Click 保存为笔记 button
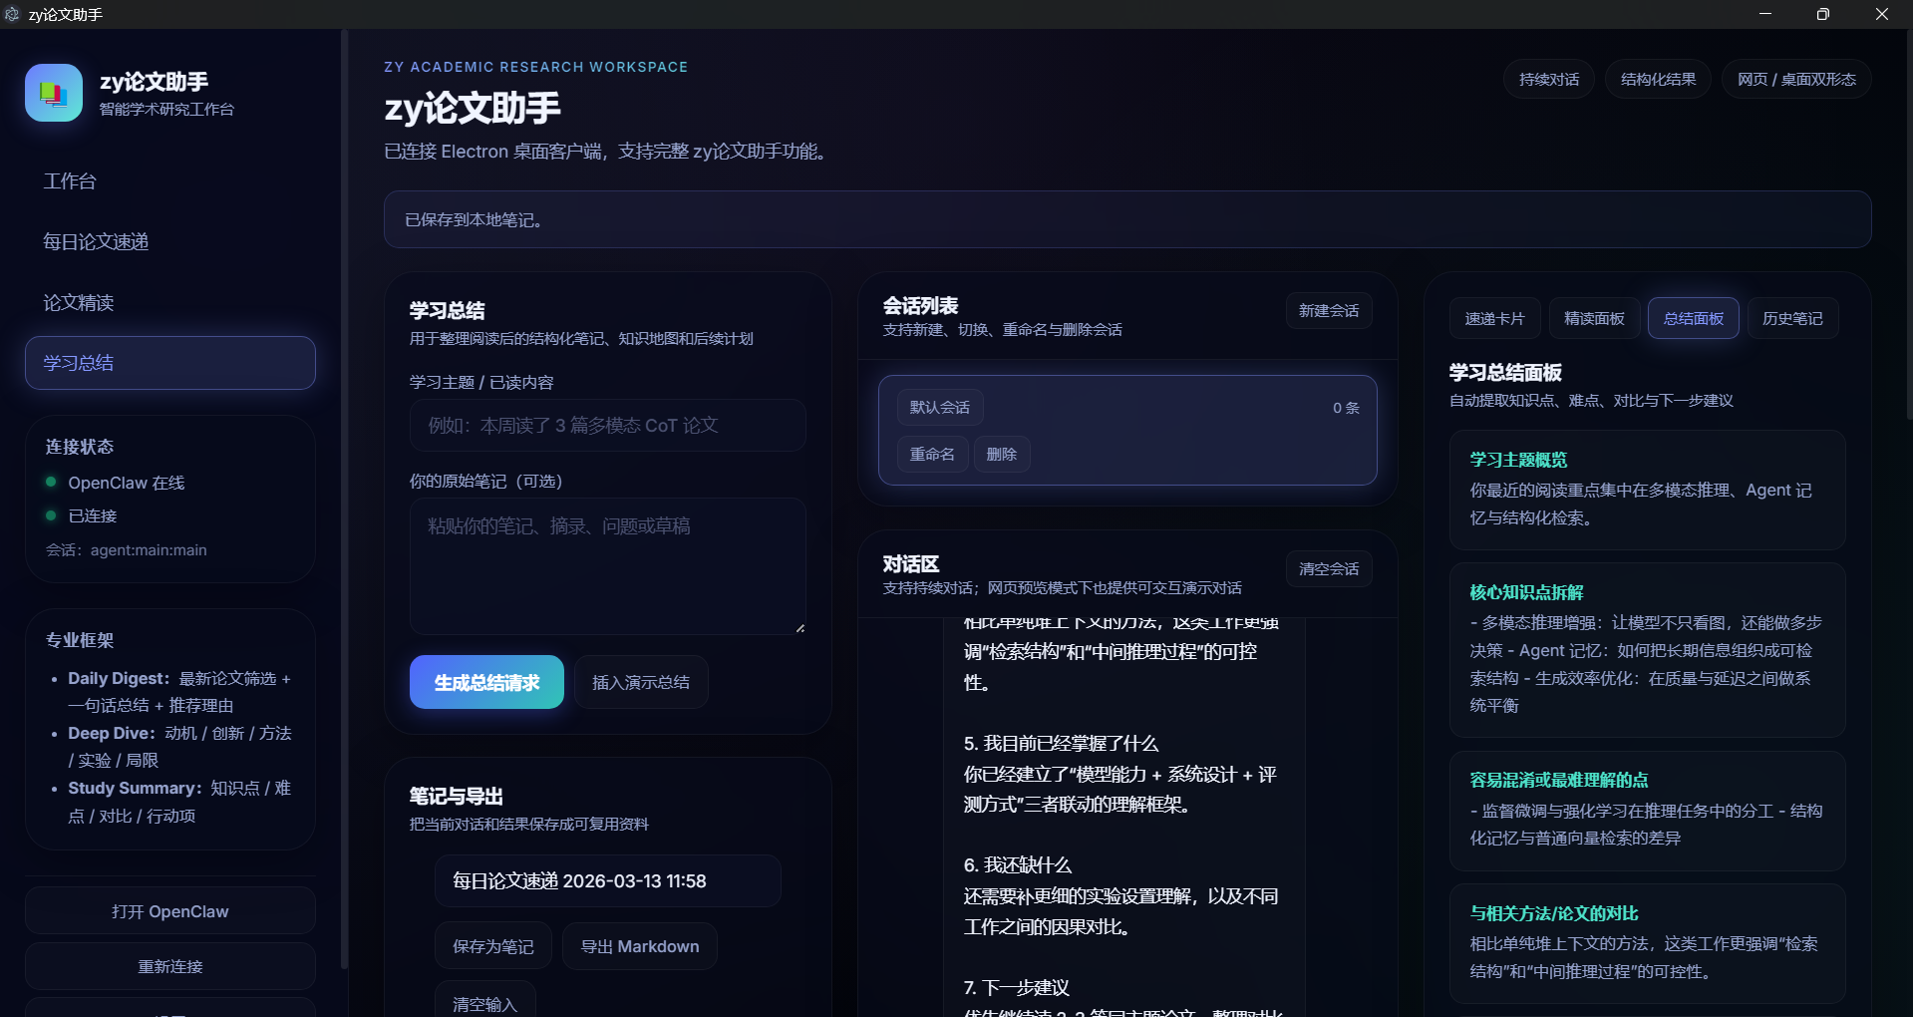 [493, 946]
